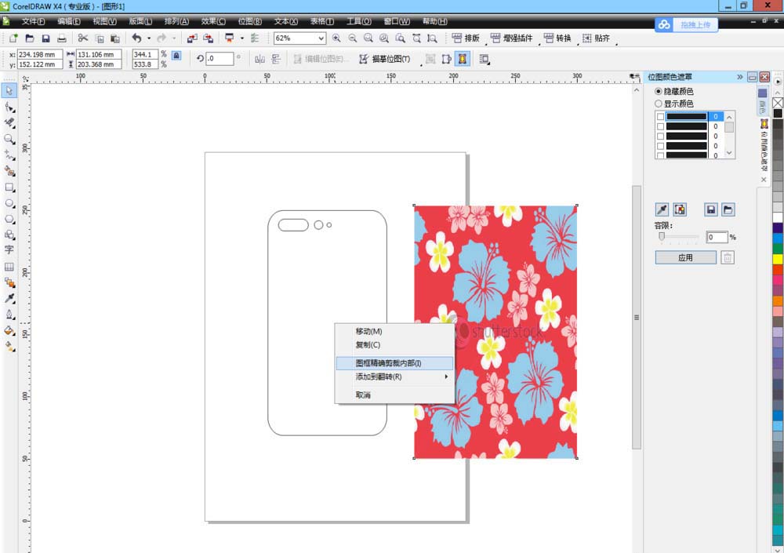784x553 pixels.
Task: Pick the no-fill X swatch in palette
Action: [x=778, y=103]
